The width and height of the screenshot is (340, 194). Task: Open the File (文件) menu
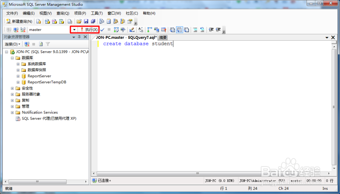(x=12, y=13)
